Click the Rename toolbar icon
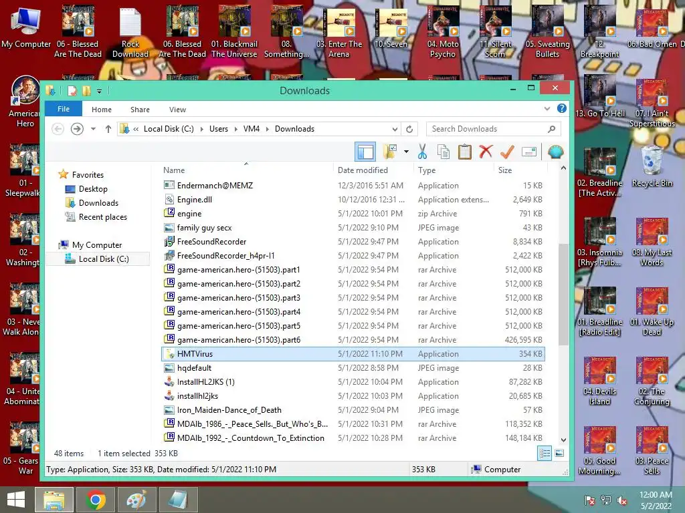The image size is (685, 513). [528, 152]
